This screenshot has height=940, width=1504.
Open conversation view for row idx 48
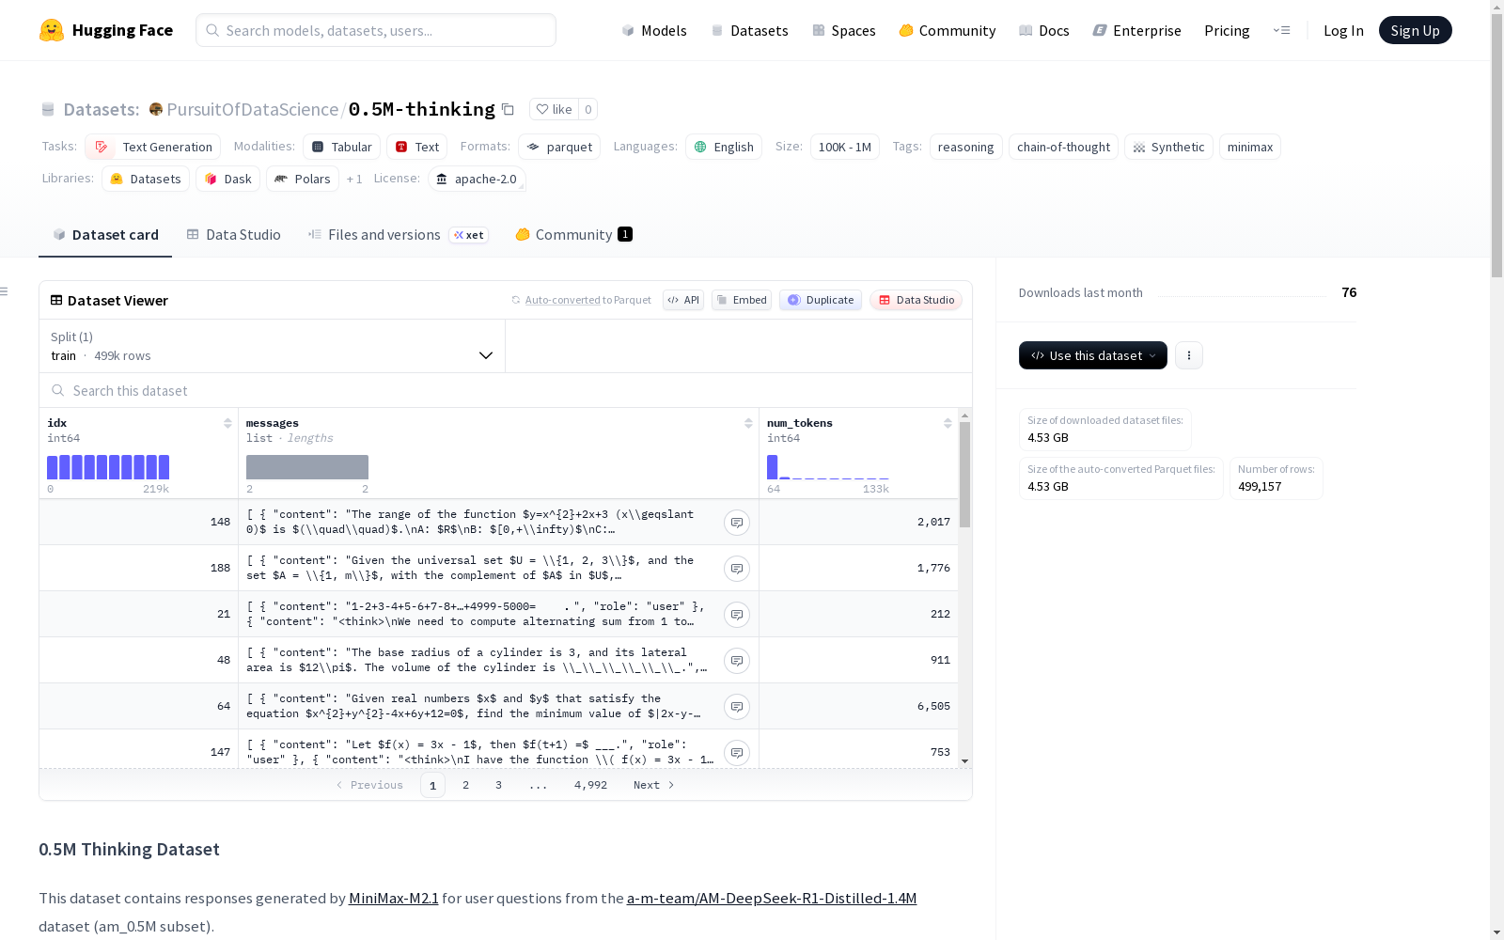[x=737, y=661]
